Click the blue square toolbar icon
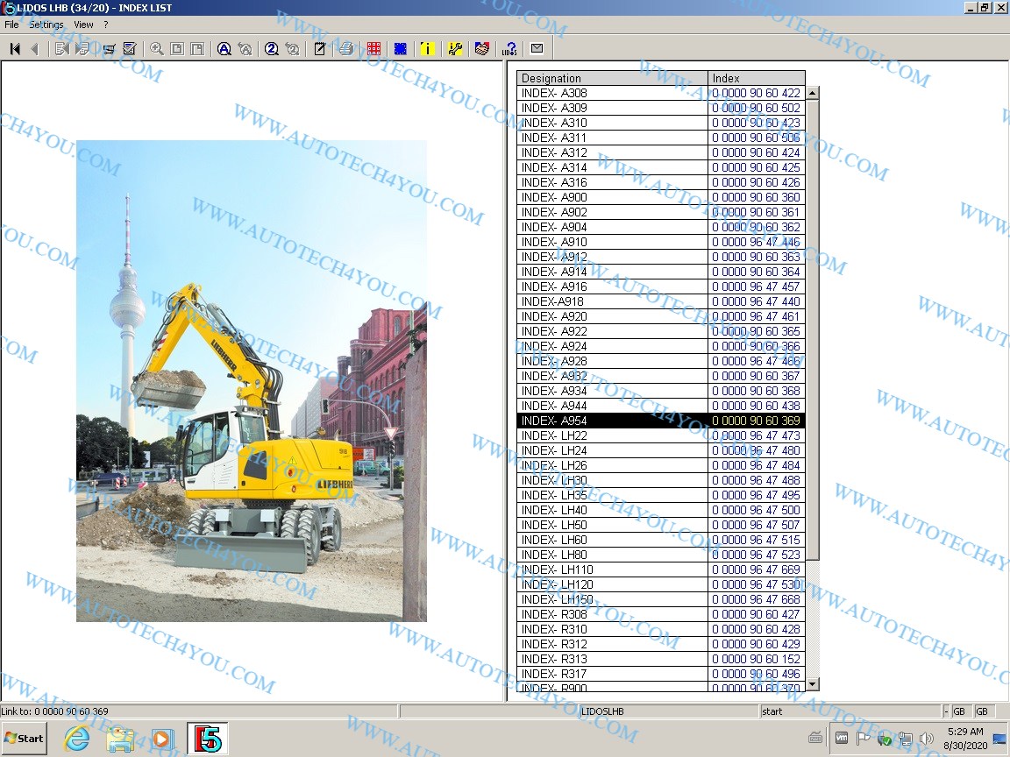 click(x=401, y=49)
